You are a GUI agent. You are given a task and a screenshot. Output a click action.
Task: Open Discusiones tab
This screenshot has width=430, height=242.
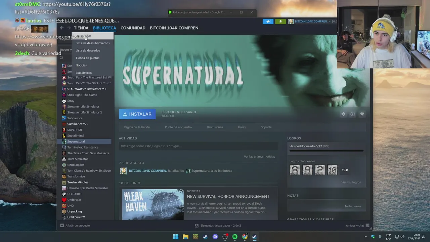click(x=215, y=127)
